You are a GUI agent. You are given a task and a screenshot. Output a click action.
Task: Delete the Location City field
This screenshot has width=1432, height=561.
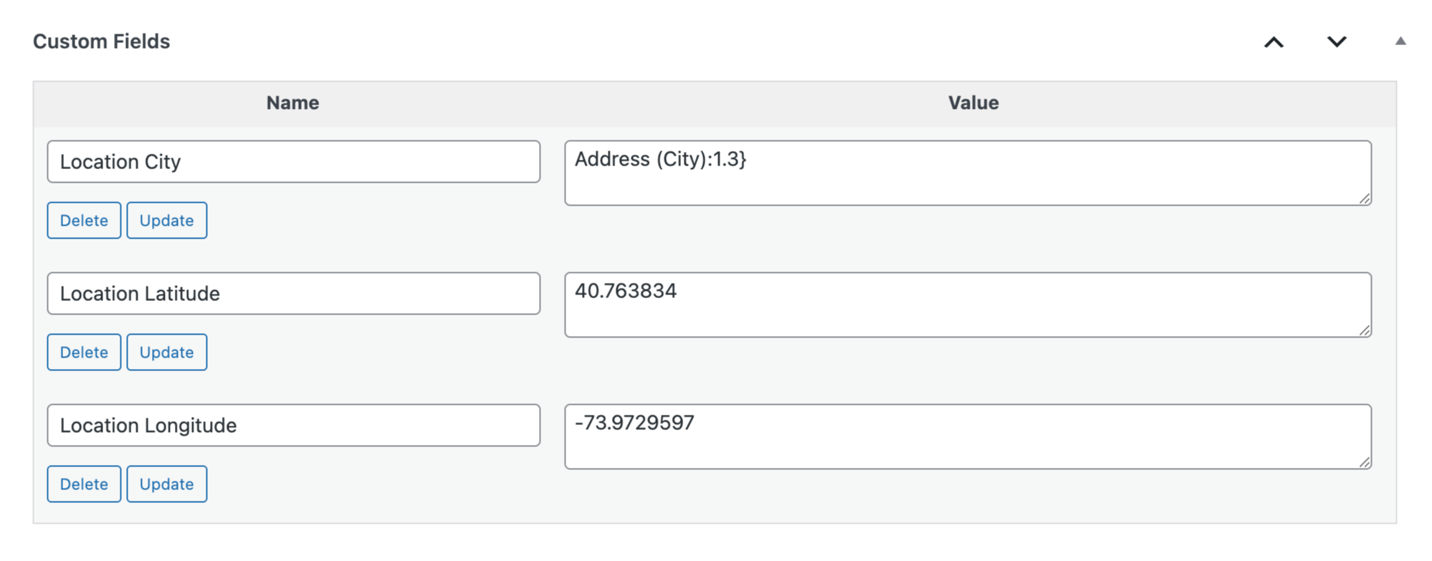(x=84, y=221)
